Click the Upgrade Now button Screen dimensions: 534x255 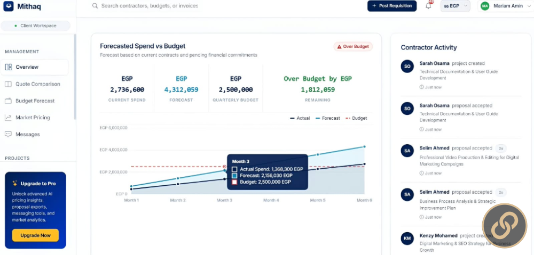point(35,235)
